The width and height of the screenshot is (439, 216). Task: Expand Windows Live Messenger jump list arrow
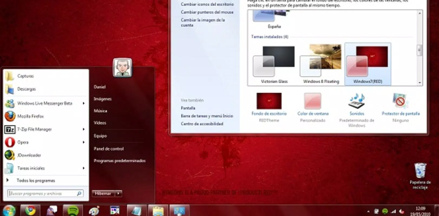click(84, 103)
